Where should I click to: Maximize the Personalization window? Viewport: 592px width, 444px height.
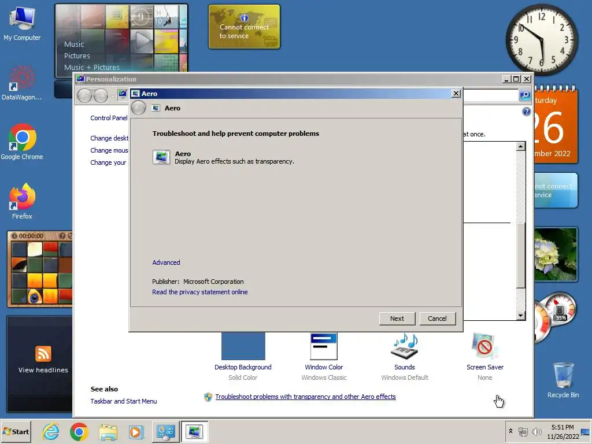pos(516,79)
